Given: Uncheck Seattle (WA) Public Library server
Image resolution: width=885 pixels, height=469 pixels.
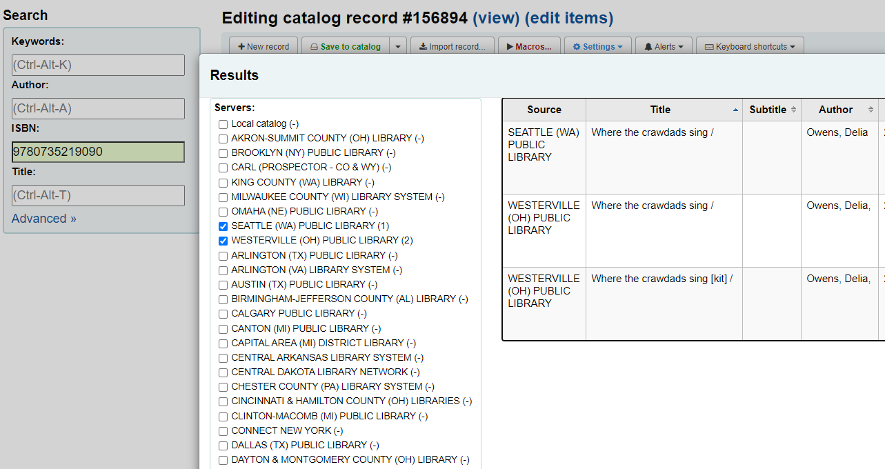Looking at the screenshot, I should click(223, 226).
